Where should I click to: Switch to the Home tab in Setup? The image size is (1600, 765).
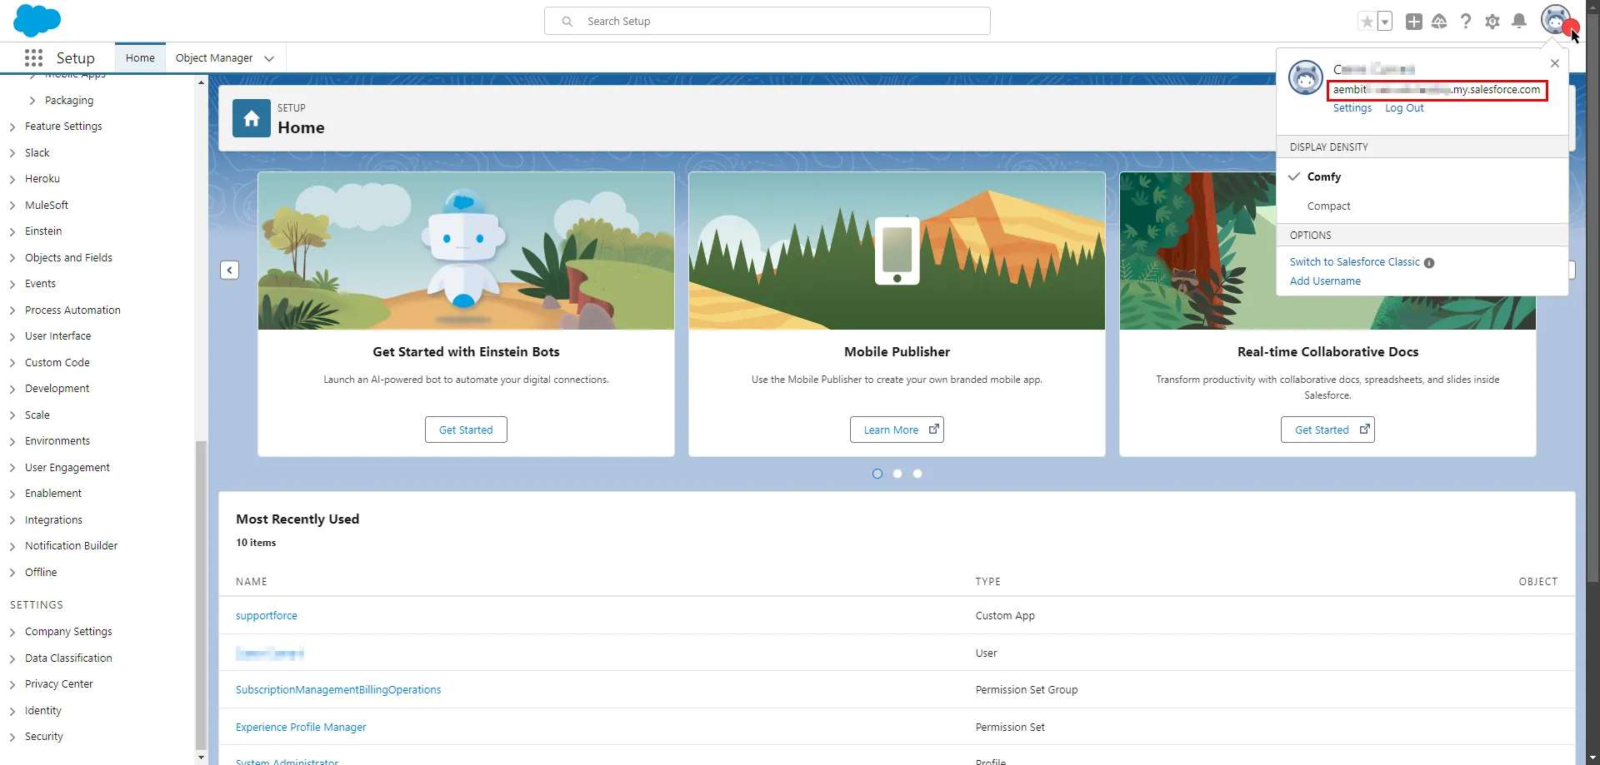[139, 57]
